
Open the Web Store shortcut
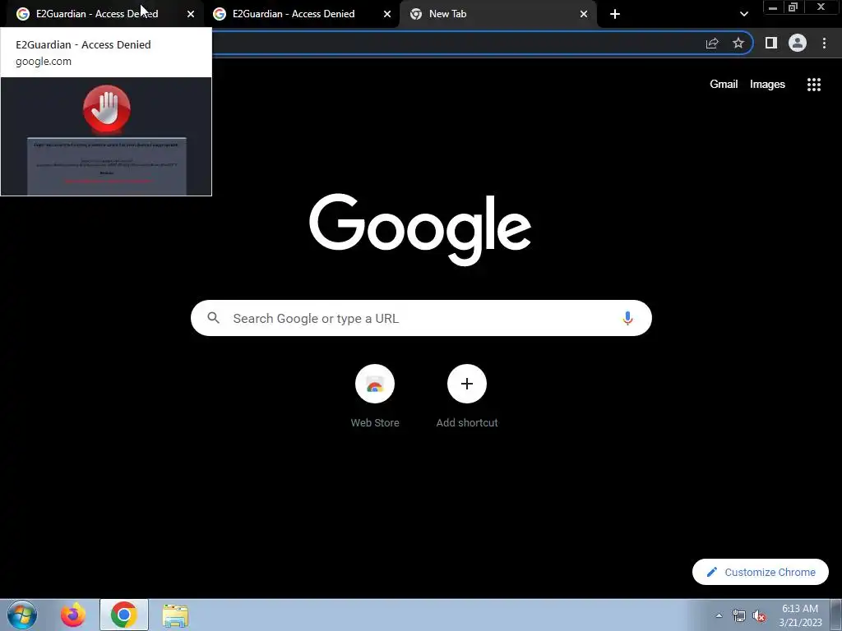[x=375, y=397]
